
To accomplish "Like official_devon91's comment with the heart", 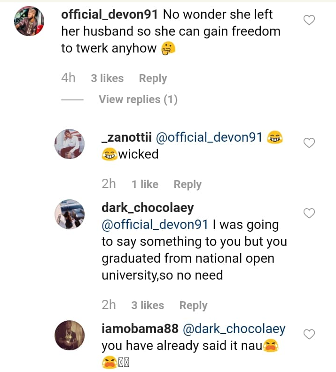I will pos(309,20).
